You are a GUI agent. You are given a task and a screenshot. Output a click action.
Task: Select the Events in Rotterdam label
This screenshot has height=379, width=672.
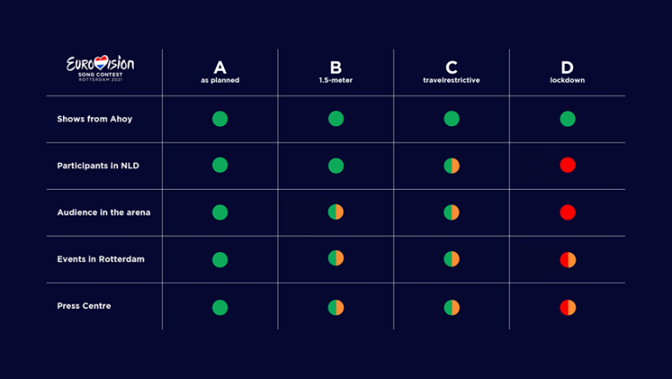tap(101, 259)
